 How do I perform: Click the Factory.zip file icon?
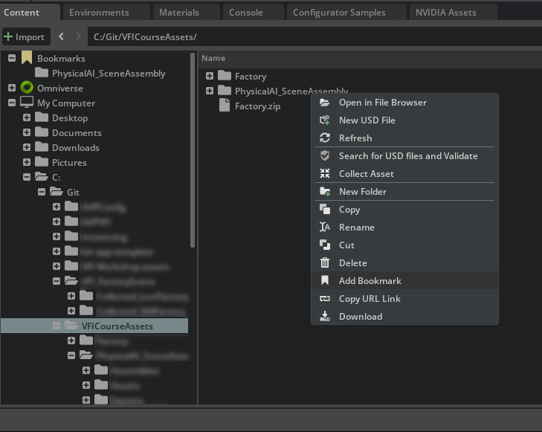(225, 106)
